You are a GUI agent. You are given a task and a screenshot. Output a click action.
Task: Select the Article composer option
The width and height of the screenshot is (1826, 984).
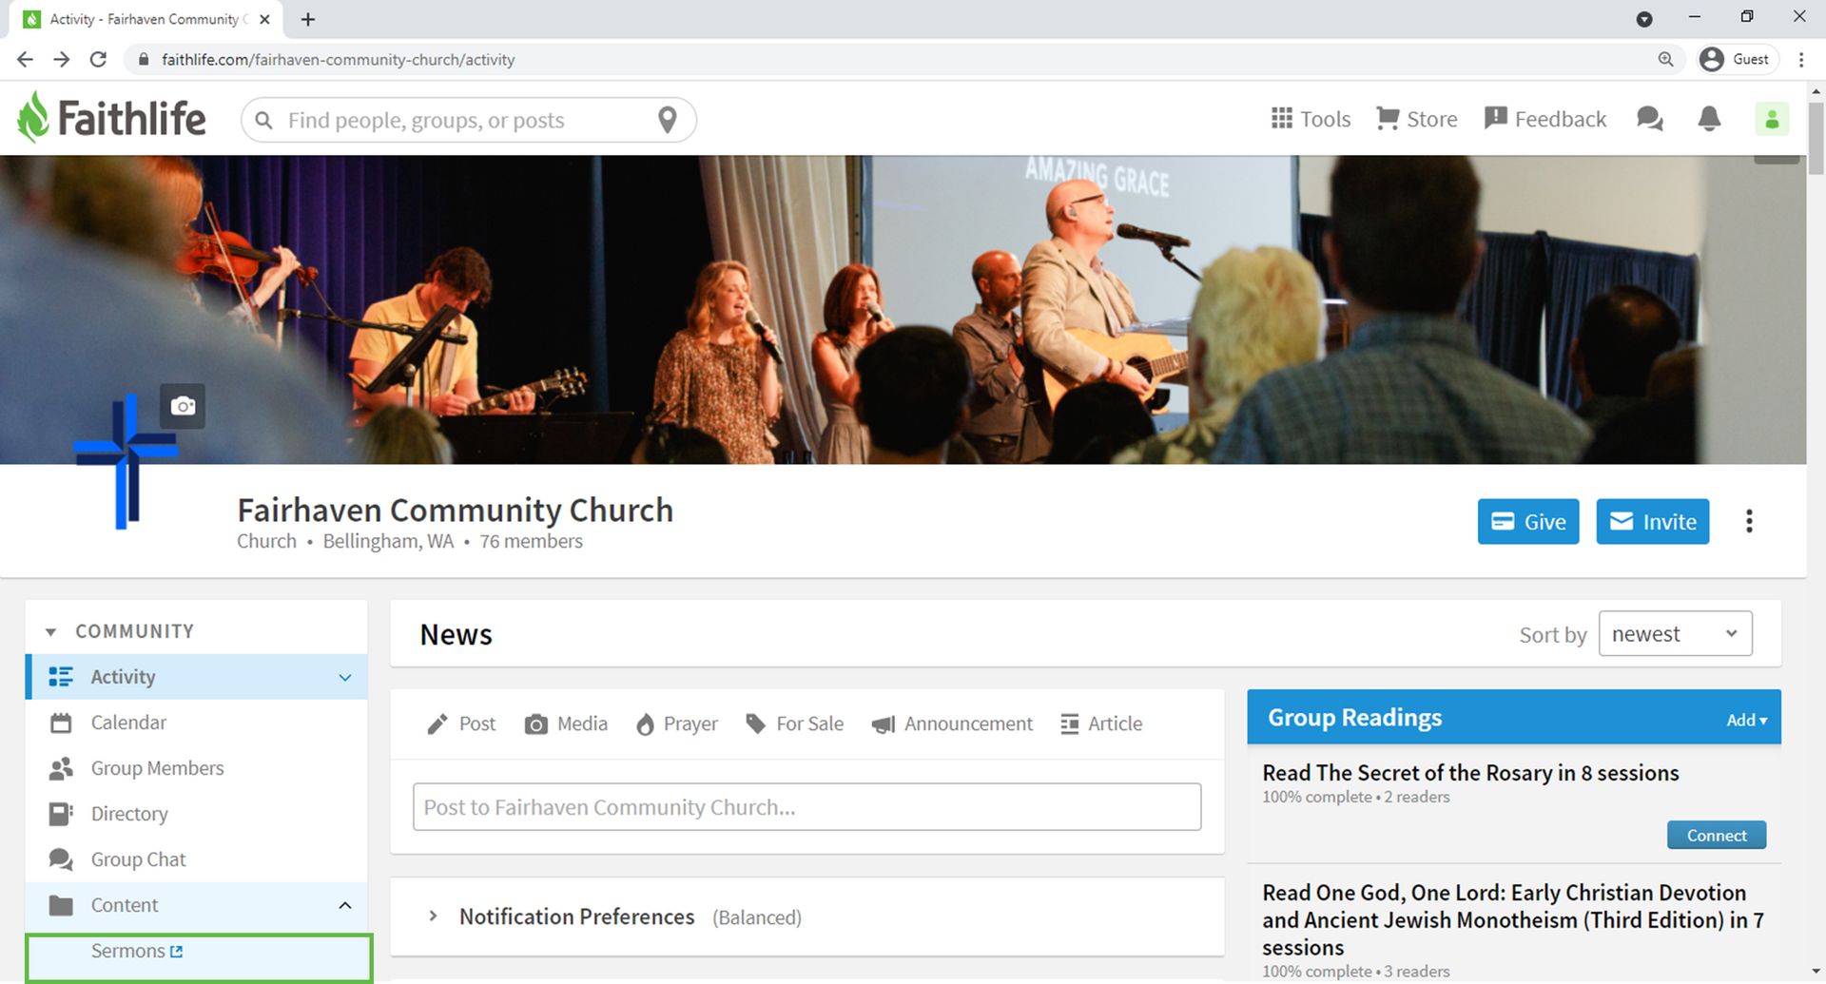[x=1101, y=724]
